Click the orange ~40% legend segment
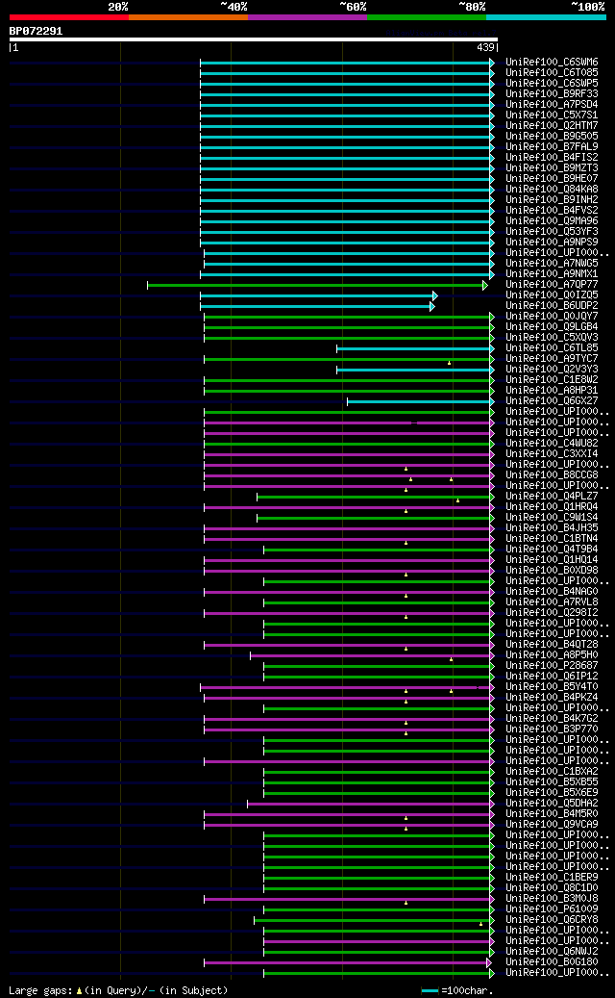Image resolution: width=615 pixels, height=998 pixels. [188, 17]
